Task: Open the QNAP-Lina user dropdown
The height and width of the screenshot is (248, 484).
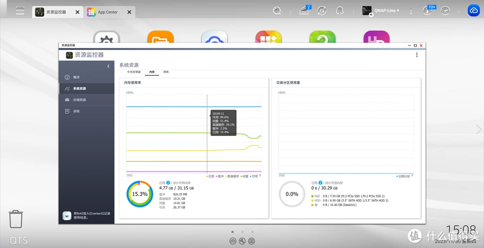Action: coord(387,10)
